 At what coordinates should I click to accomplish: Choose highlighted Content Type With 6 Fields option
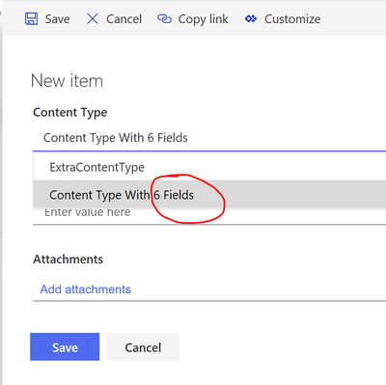point(209,195)
